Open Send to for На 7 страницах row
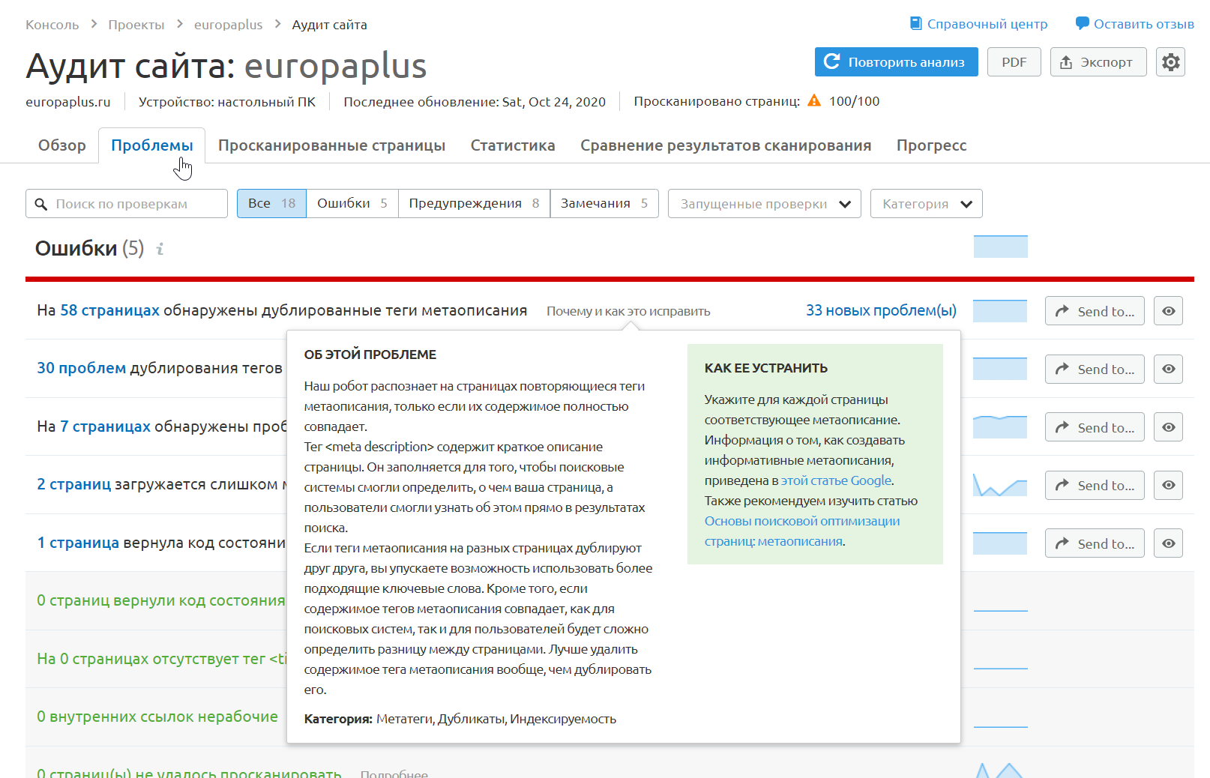This screenshot has height=778, width=1210. [x=1095, y=427]
